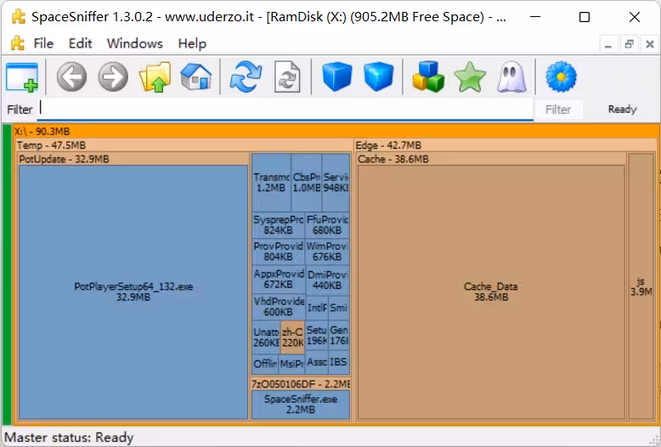The width and height of the screenshot is (661, 447).
Task: Select the FfuProvic 680KB block
Action: (327, 224)
